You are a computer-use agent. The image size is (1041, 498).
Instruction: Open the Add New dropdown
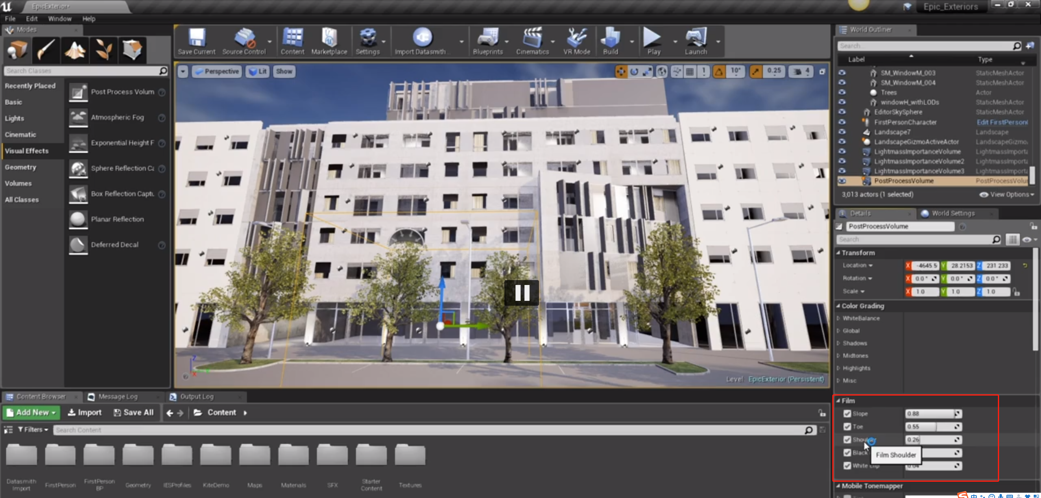[x=32, y=412]
